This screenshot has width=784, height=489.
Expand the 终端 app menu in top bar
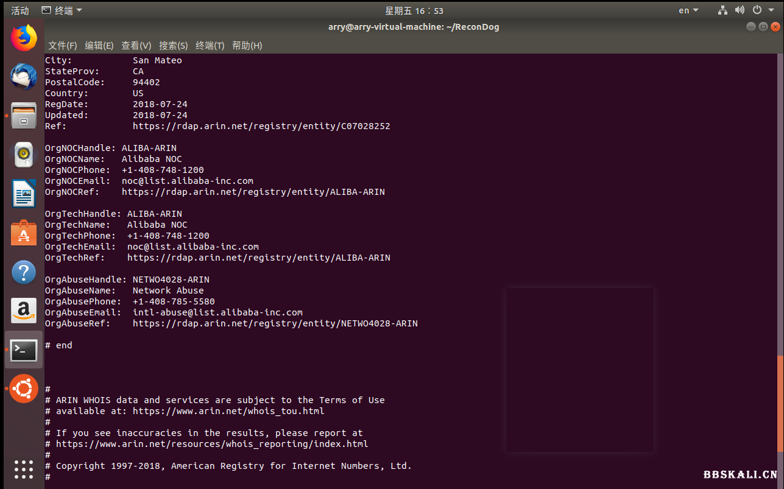(x=62, y=10)
